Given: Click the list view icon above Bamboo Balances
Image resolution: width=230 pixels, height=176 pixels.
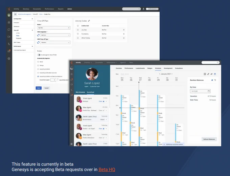Looking at the screenshot, I should click(205, 74).
